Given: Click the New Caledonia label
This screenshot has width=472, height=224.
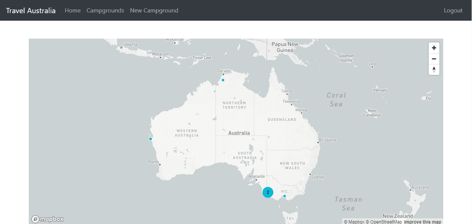Looking at the screenshot, I should coord(372,113).
